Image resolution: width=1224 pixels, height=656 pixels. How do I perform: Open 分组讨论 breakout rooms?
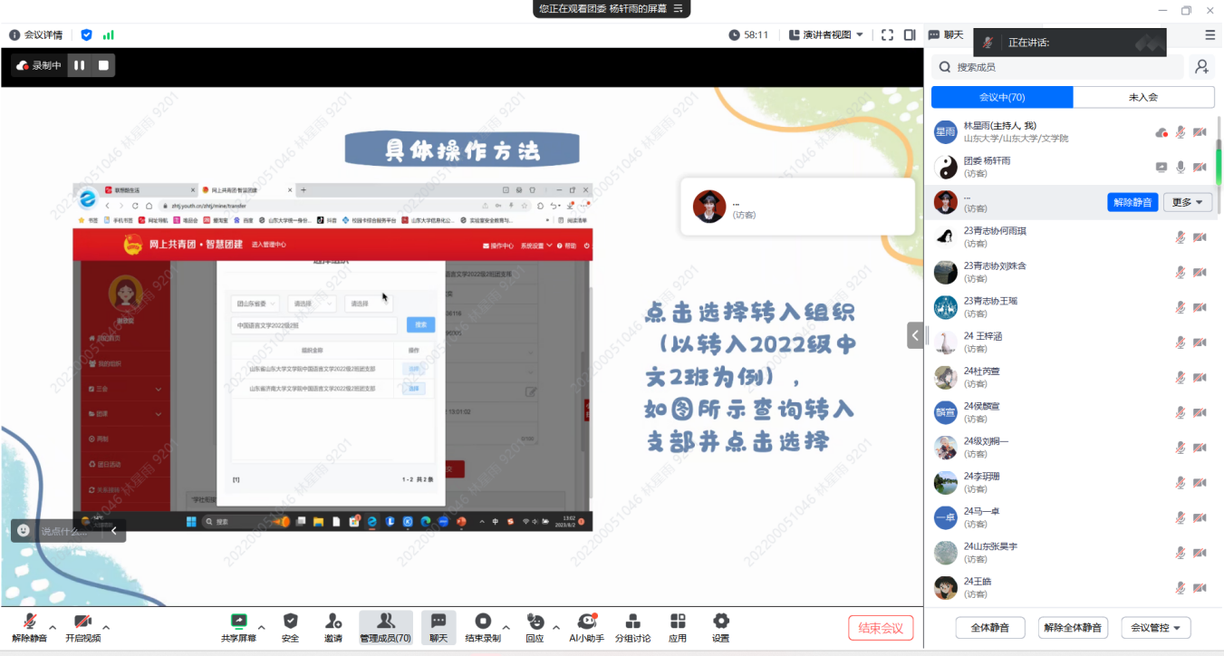coord(633,626)
